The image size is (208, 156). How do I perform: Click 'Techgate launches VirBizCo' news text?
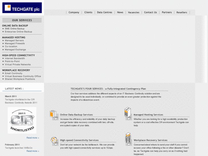19,148
